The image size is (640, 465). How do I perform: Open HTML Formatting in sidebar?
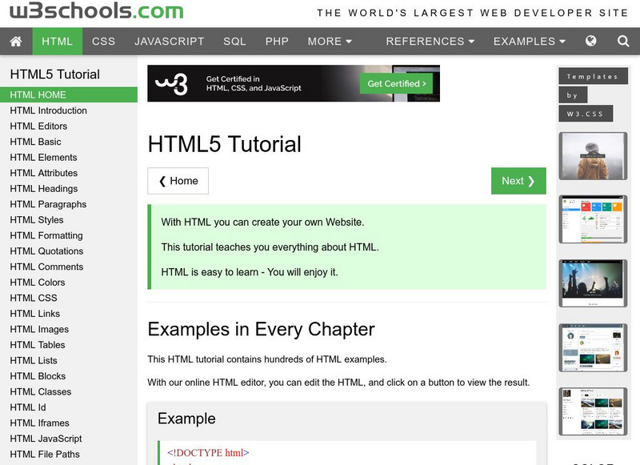tap(69, 235)
